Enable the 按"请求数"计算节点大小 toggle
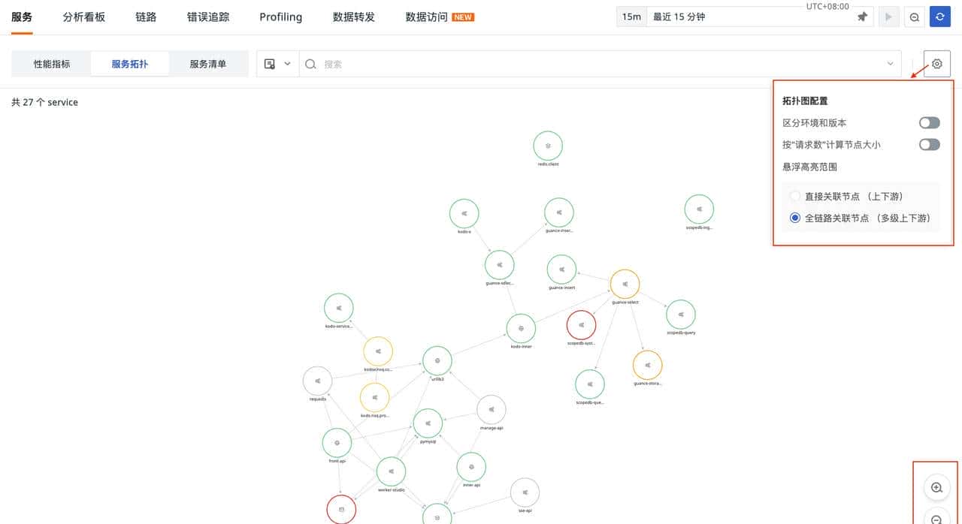Image resolution: width=962 pixels, height=524 pixels. click(x=929, y=144)
